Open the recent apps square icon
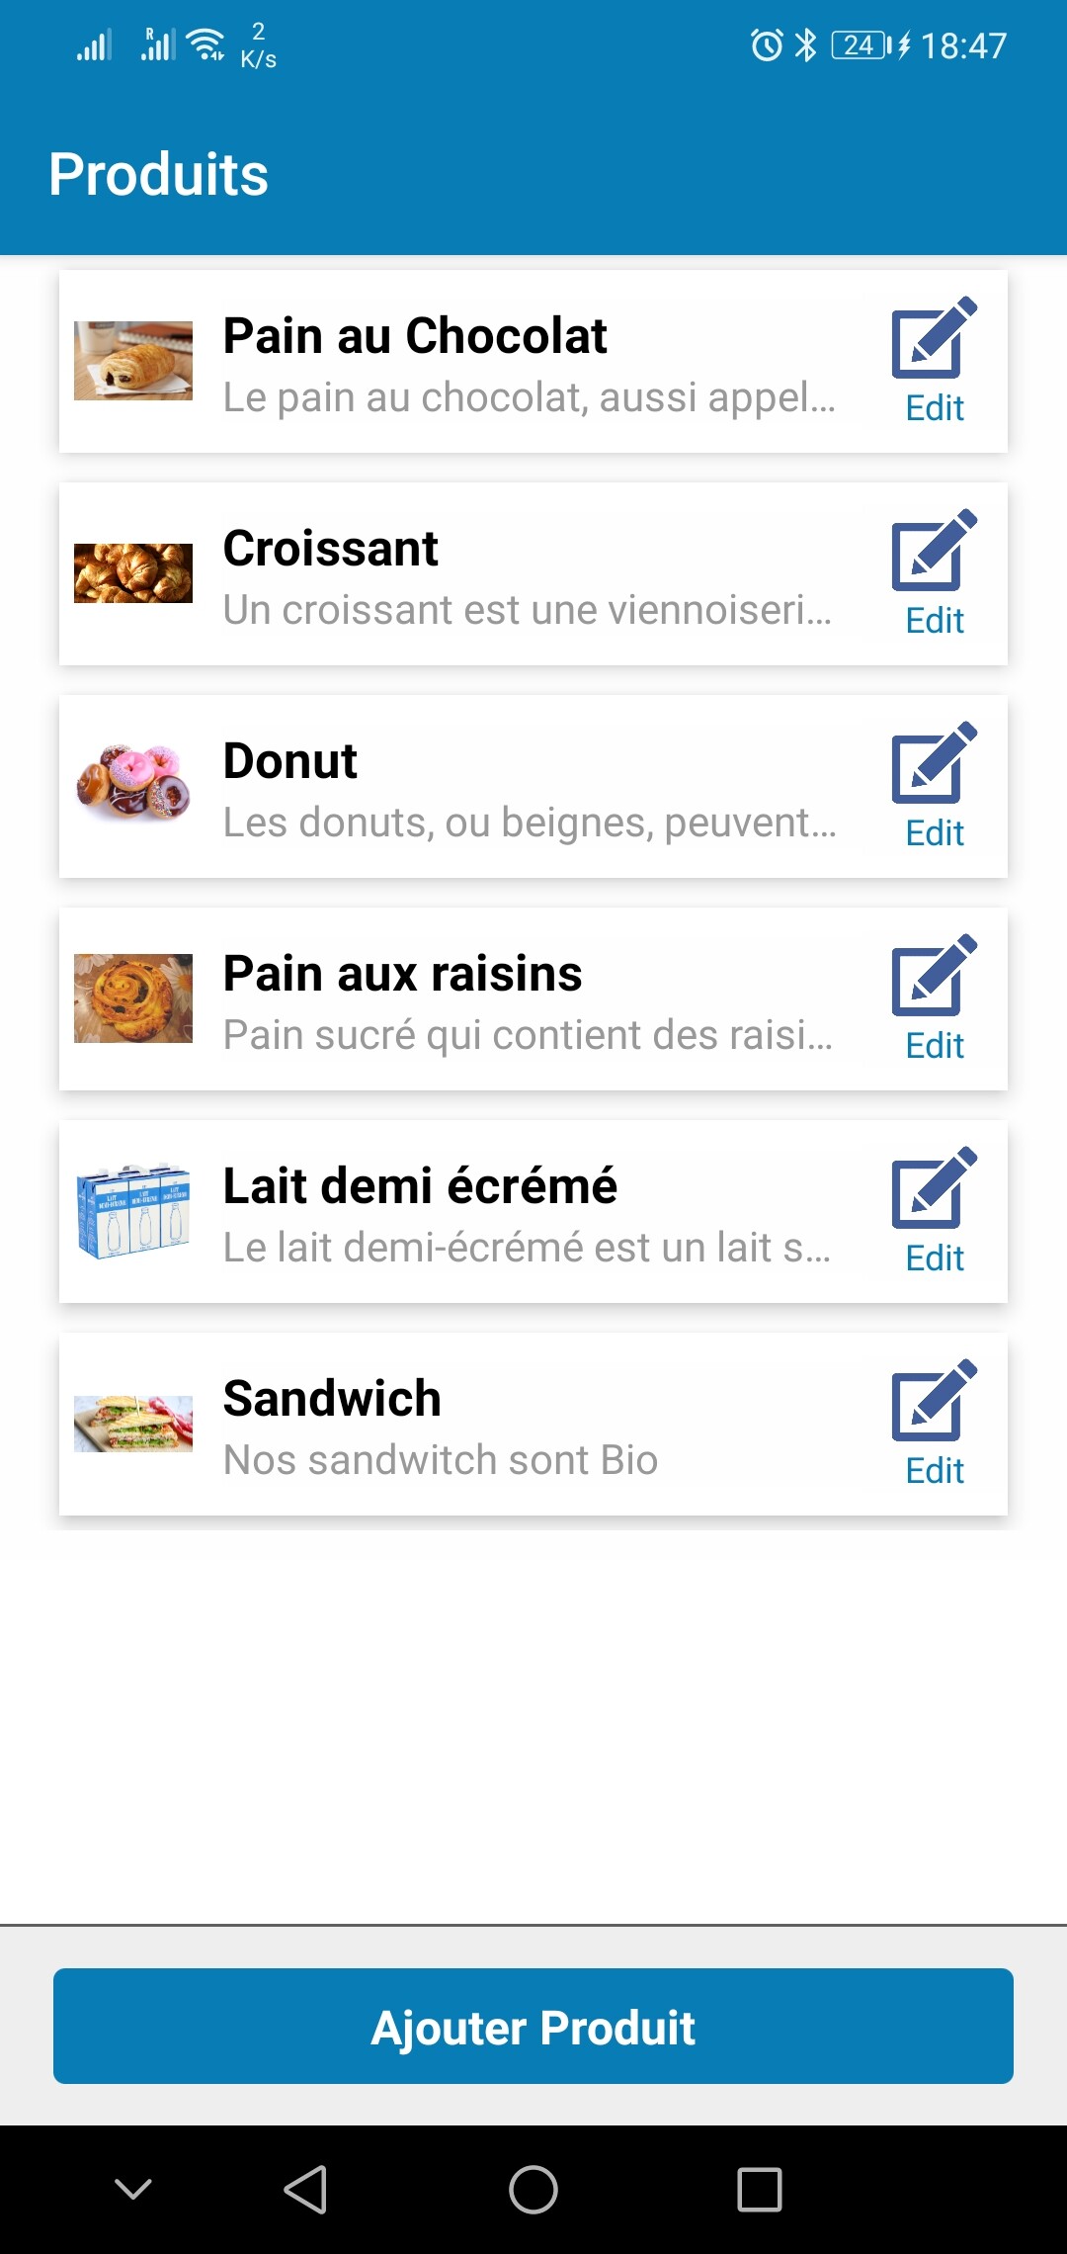1067x2254 pixels. pyautogui.click(x=760, y=2190)
